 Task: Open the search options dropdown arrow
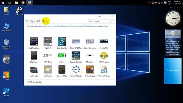114,21
